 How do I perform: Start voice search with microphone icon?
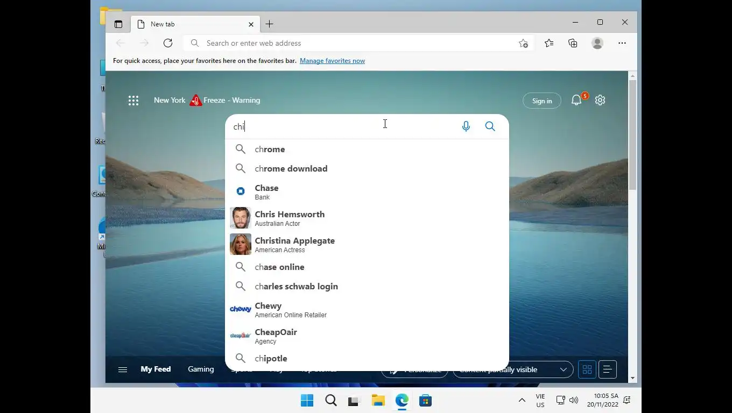(466, 126)
